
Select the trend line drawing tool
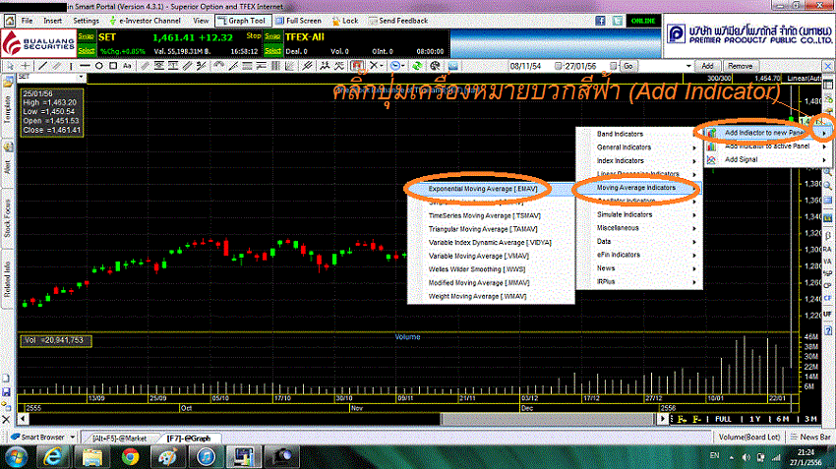coord(42,66)
